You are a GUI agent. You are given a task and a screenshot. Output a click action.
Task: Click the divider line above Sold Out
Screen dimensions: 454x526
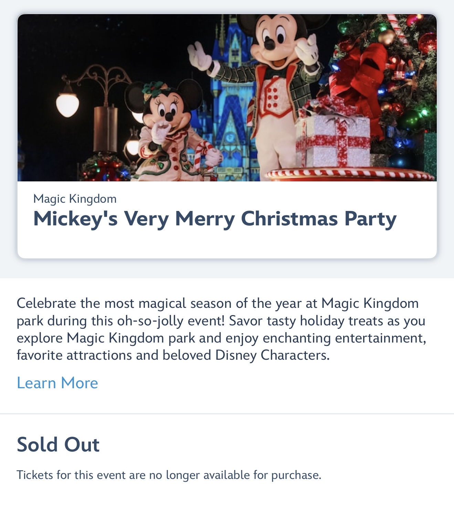(227, 414)
